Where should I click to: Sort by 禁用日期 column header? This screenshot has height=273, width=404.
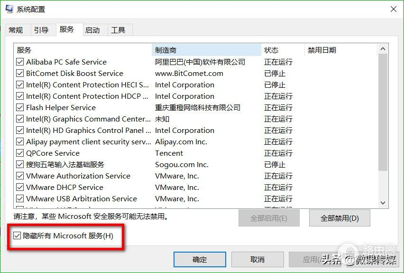click(340, 50)
